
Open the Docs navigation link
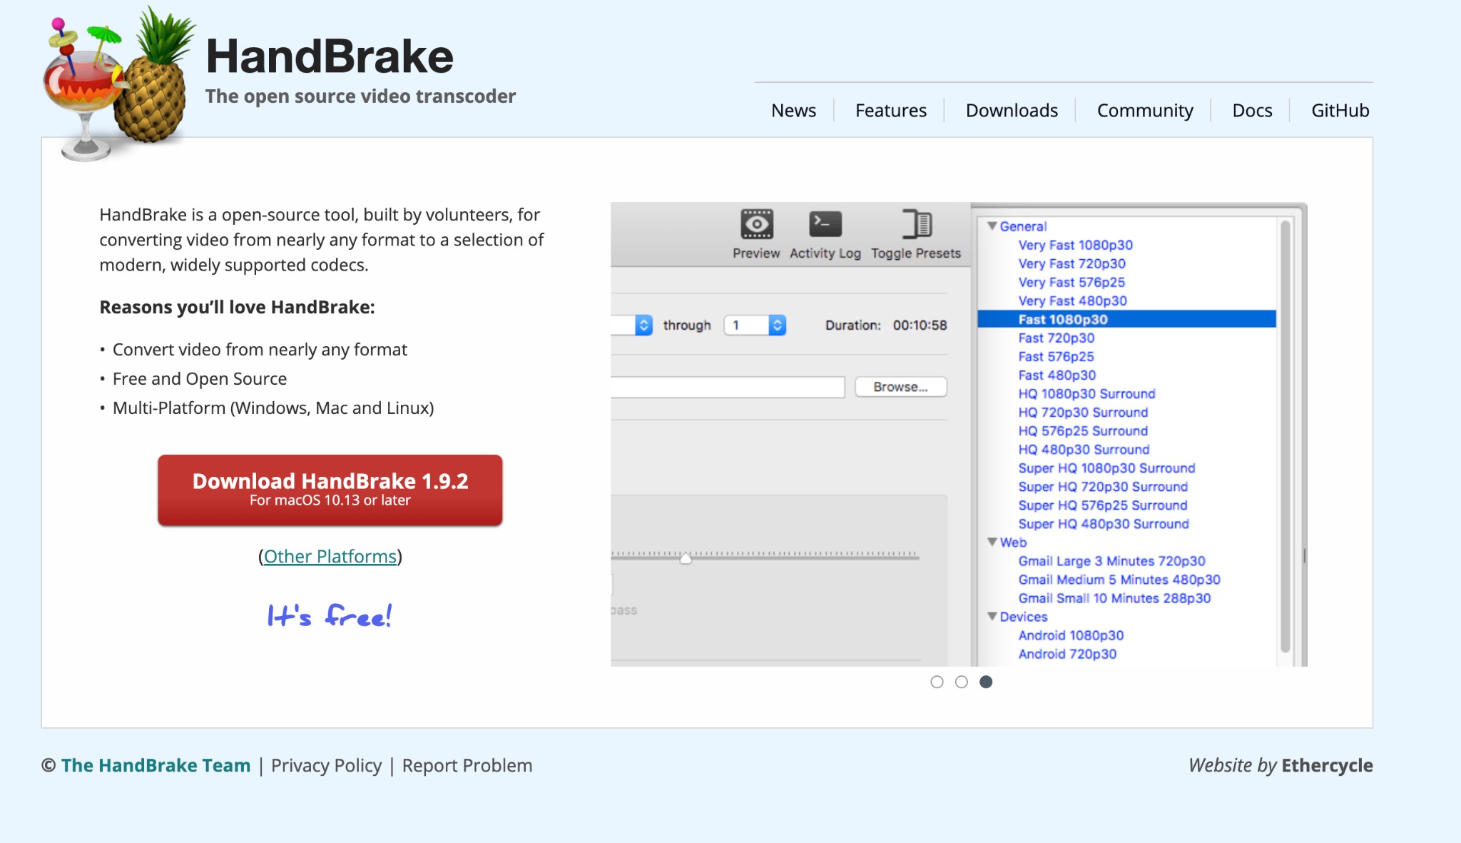pyautogui.click(x=1252, y=111)
